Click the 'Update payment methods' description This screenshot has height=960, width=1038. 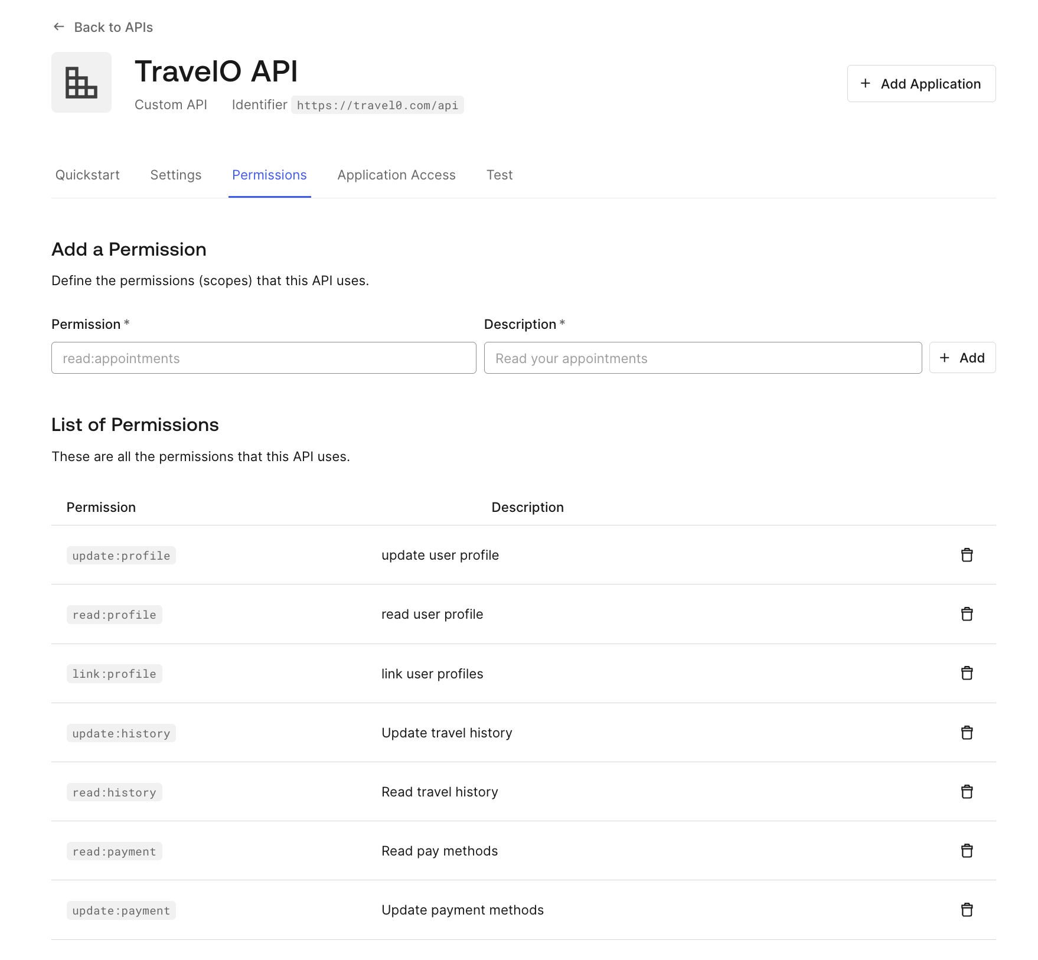pos(463,910)
